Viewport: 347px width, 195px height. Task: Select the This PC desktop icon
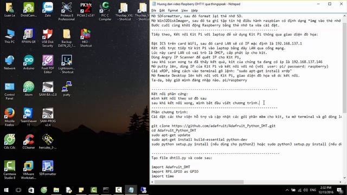pyautogui.click(x=10, y=36)
